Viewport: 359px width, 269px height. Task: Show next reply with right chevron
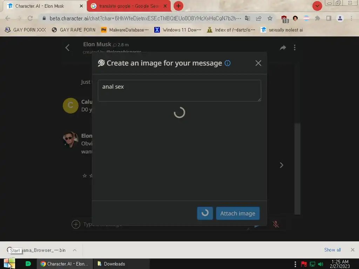coord(282,165)
